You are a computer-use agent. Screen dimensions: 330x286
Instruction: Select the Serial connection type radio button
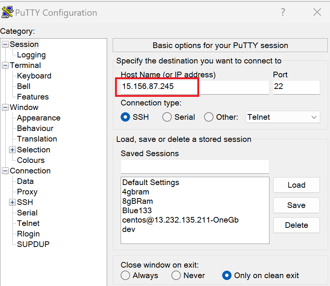(167, 117)
